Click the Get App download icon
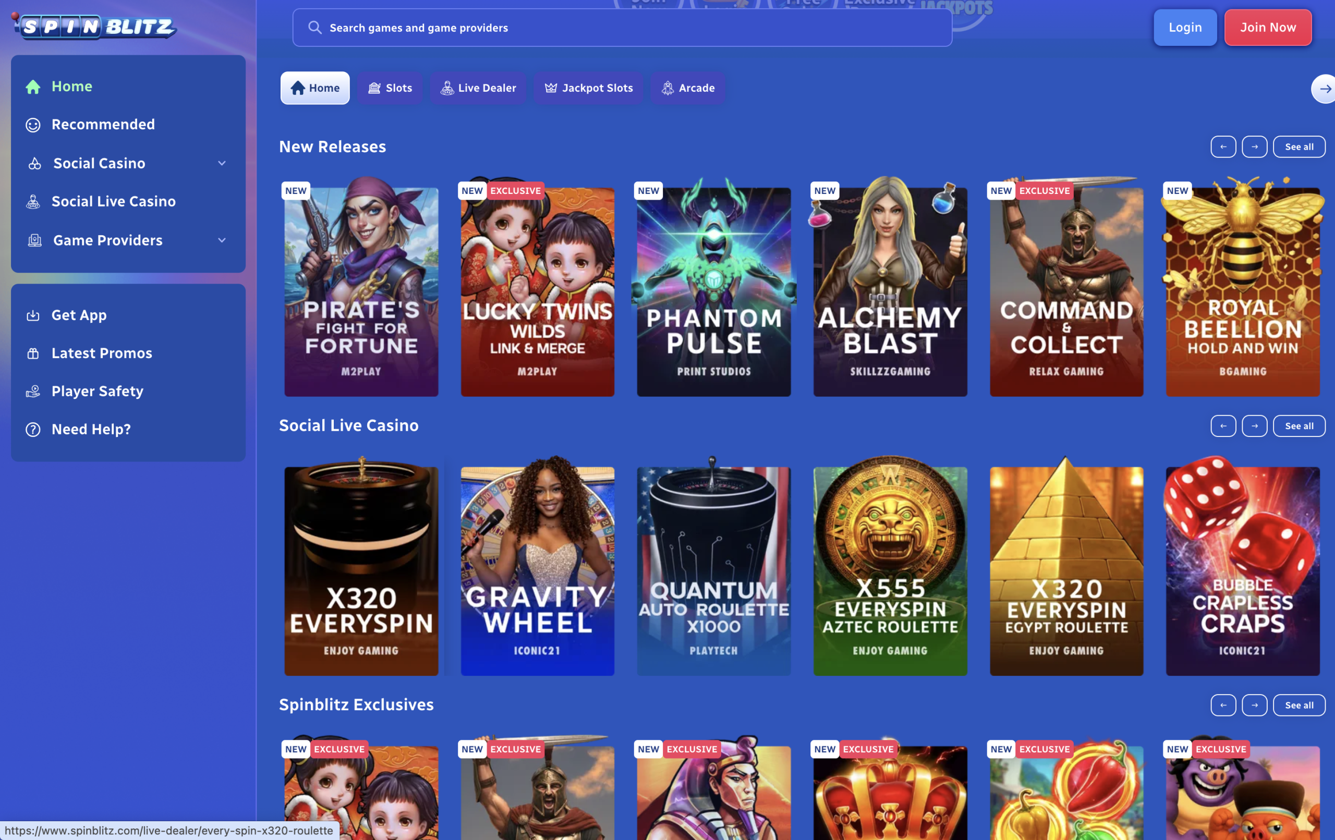The image size is (1335, 840). pyautogui.click(x=33, y=315)
